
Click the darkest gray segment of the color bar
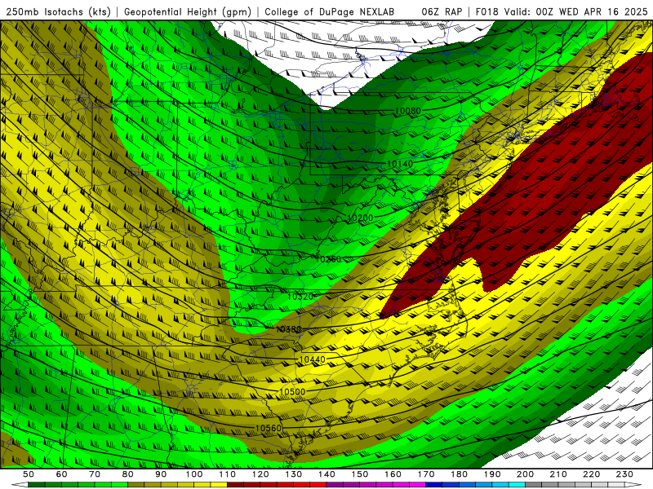(534, 484)
